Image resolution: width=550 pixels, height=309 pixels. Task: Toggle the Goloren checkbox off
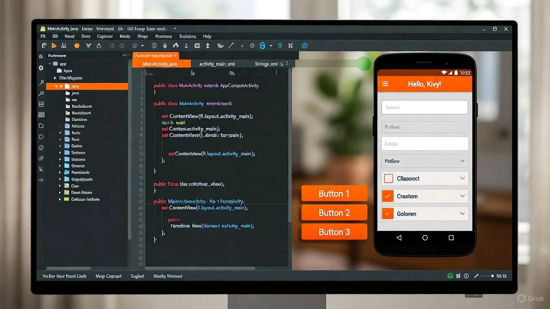[388, 213]
